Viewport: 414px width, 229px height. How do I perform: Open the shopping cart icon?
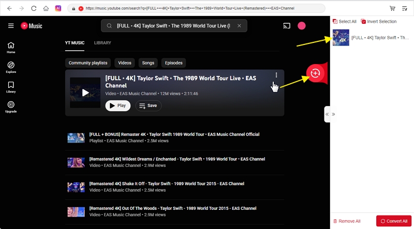[x=392, y=8]
